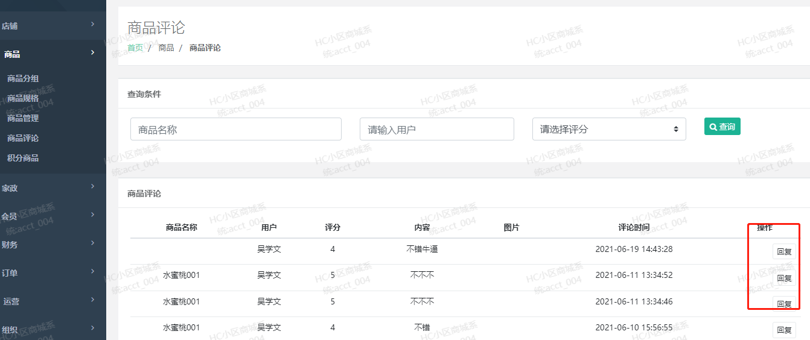Click timestamp 2021-06-11 13:34:52
The image size is (810, 340).
634,275
